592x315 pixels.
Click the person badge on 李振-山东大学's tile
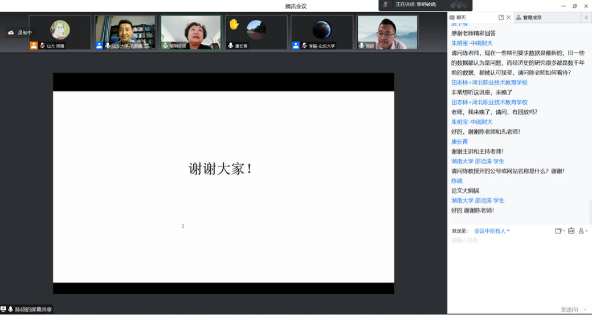pyautogui.click(x=296, y=46)
